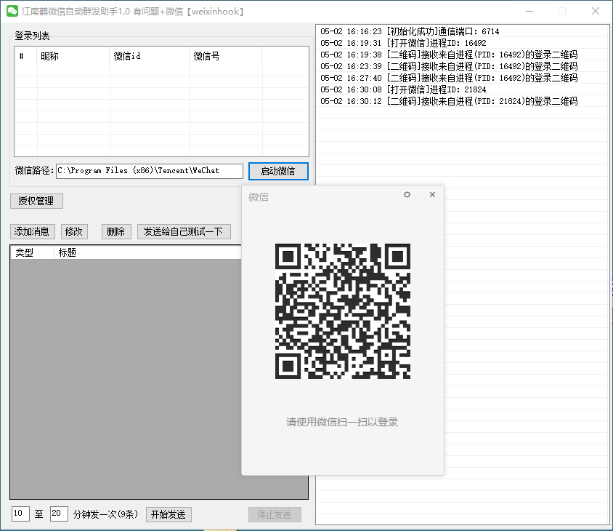Select log entry at 16:23:39 二维码
This screenshot has width=613, height=531.
(x=449, y=67)
